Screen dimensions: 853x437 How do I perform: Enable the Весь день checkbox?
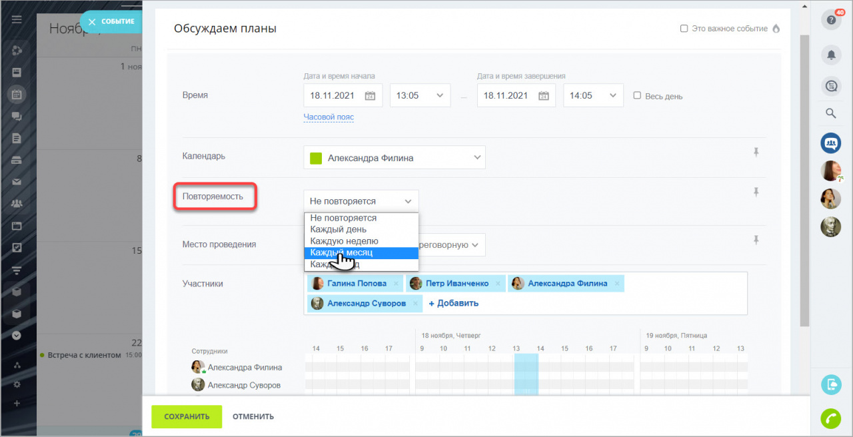click(x=637, y=95)
